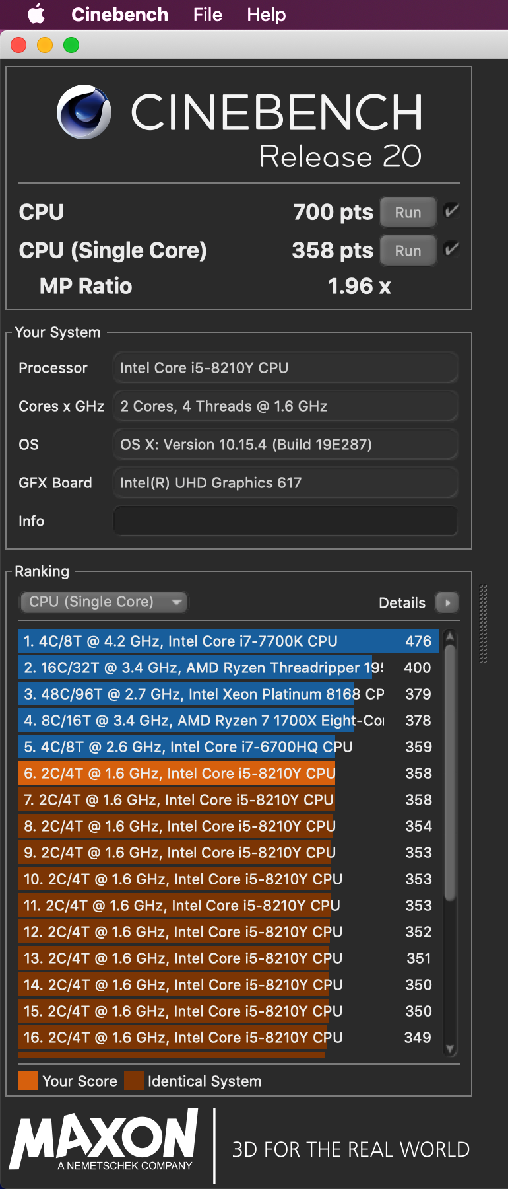Image resolution: width=508 pixels, height=1189 pixels.
Task: Open the Help menu
Action: point(267,15)
